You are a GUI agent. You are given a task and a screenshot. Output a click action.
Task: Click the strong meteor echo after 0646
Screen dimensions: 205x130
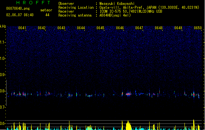tap(129, 94)
